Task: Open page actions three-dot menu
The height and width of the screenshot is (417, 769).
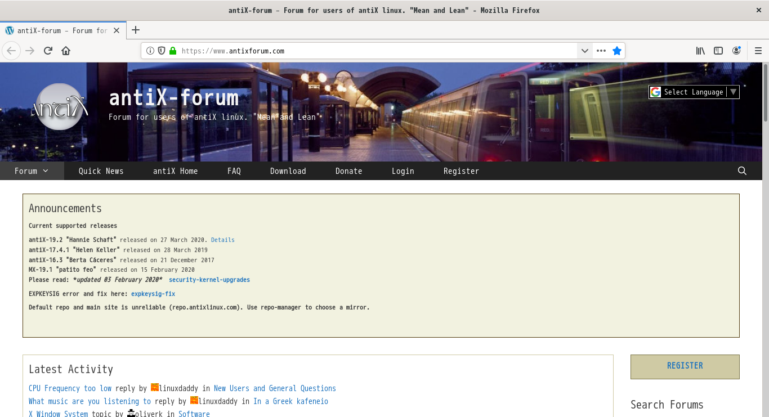Action: click(x=601, y=51)
